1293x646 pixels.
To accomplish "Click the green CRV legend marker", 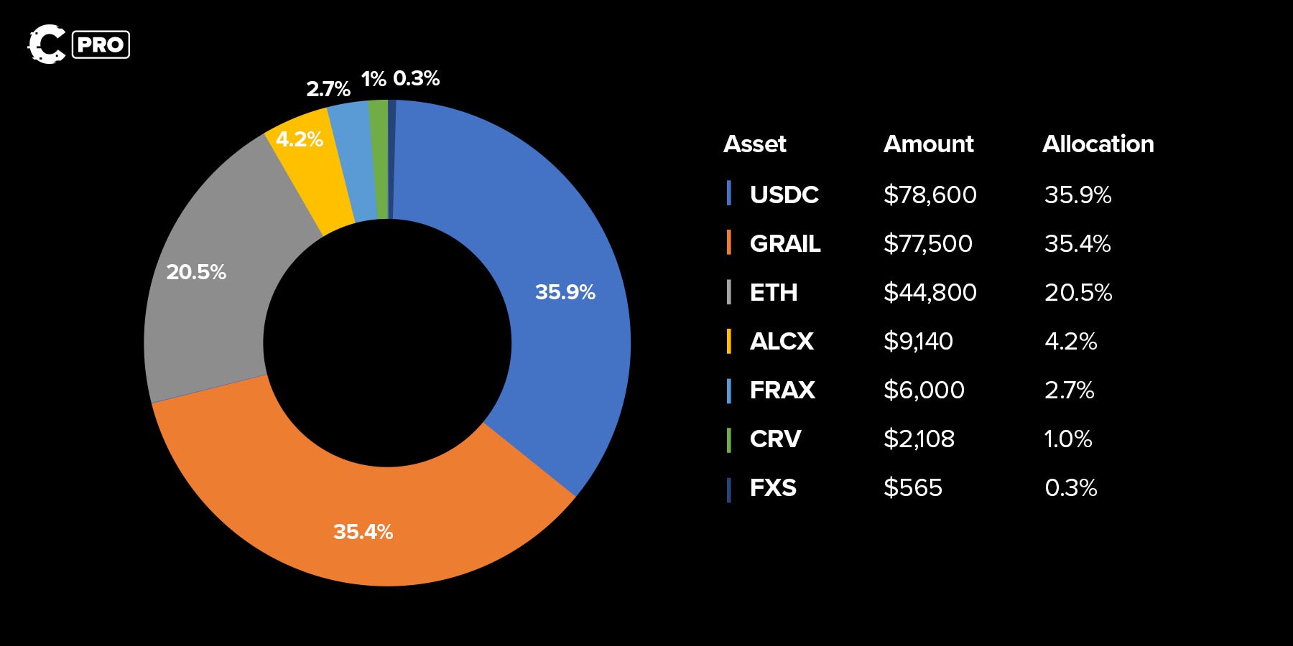I will click(x=729, y=439).
